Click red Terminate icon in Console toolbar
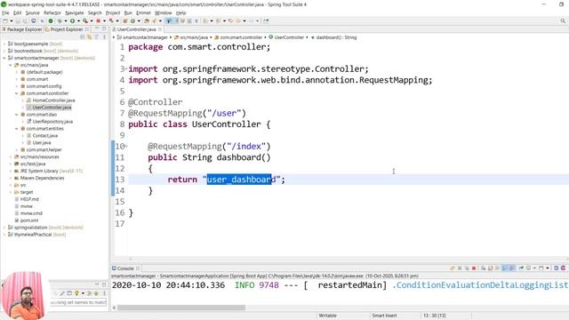The width and height of the screenshot is (569, 320). tap(474, 268)
